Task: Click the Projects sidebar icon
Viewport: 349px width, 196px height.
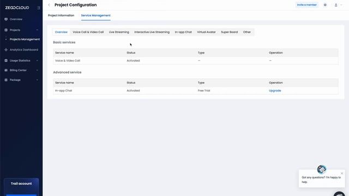Action: click(x=6, y=30)
